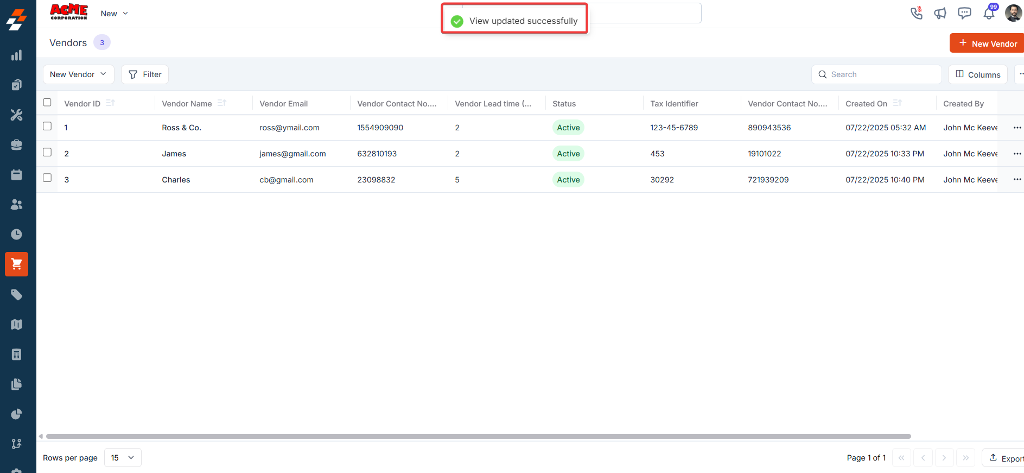The height and width of the screenshot is (473, 1024).
Task: Open the wrench and tools sidebar icon
Action: [x=17, y=115]
